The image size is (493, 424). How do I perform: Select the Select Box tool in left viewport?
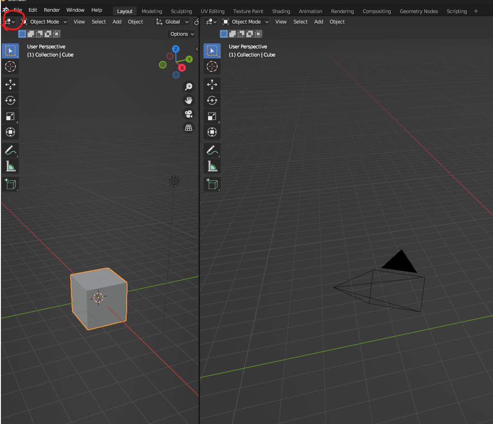[x=10, y=51]
